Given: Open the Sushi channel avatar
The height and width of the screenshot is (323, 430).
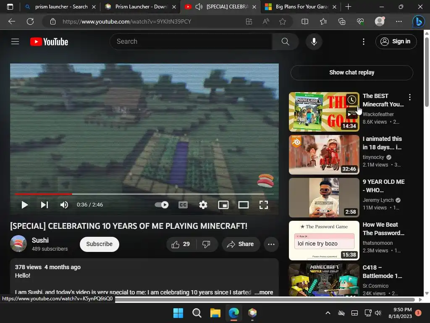Looking at the screenshot, I should tap(18, 244).
